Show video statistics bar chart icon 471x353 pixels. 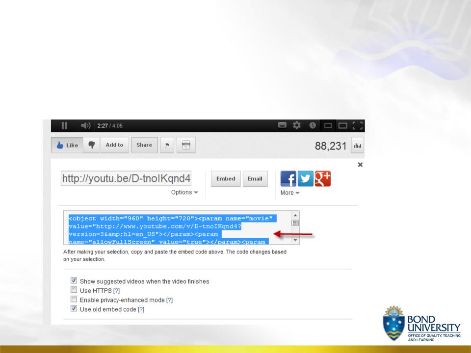point(358,146)
